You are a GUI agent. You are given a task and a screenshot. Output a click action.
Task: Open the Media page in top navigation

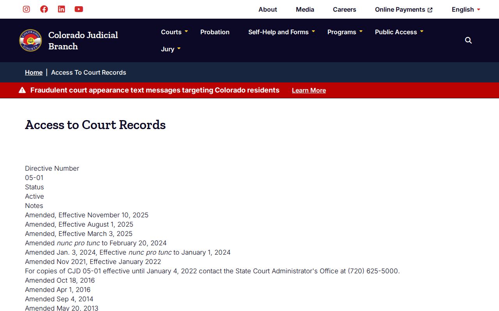(305, 9)
